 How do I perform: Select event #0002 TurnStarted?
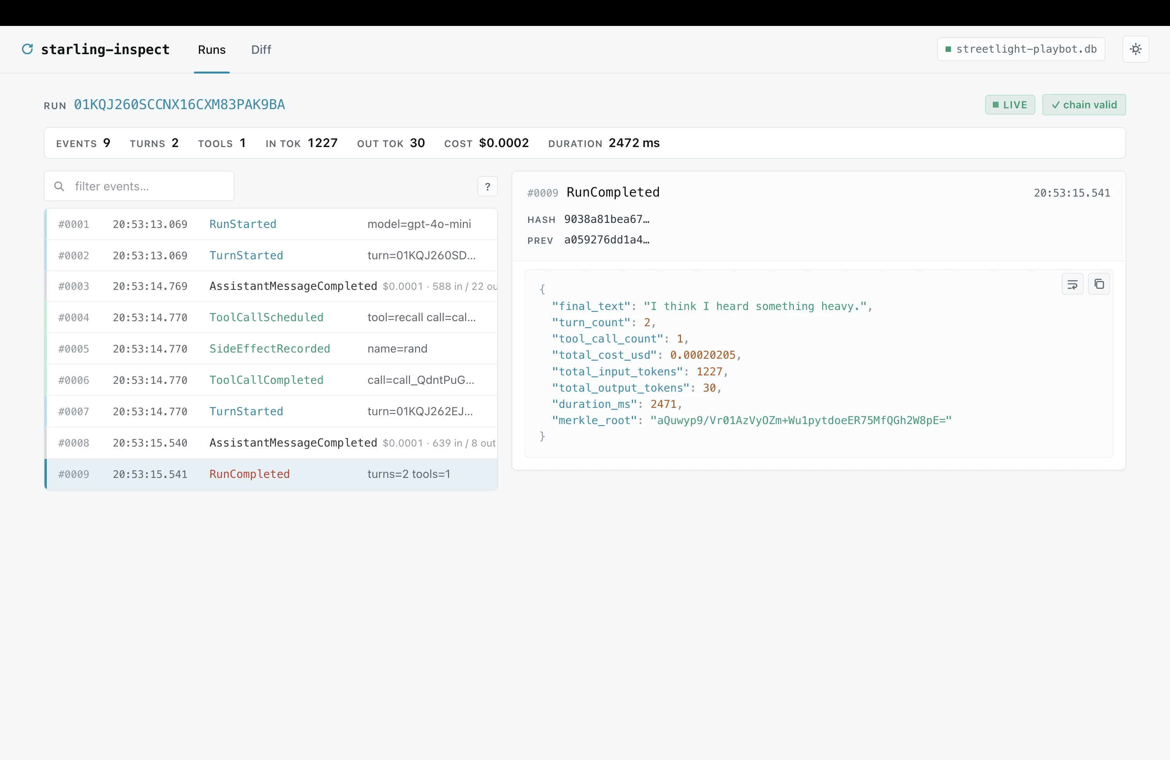coord(271,256)
